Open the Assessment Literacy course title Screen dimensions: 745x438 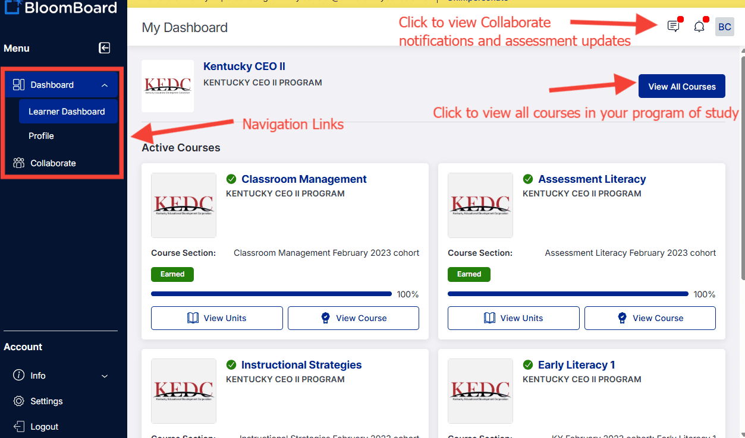592,179
